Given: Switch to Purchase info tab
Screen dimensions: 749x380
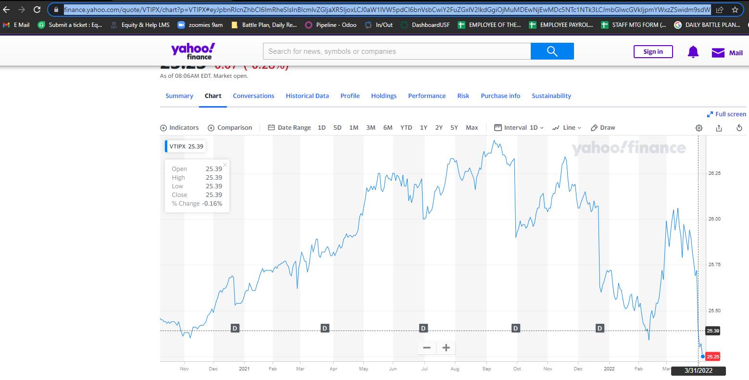Looking at the screenshot, I should 500,96.
